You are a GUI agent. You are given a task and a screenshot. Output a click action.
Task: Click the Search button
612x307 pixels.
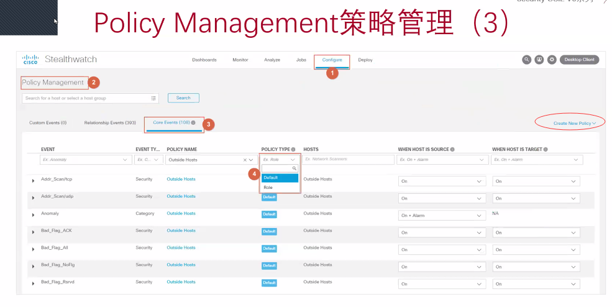point(183,98)
